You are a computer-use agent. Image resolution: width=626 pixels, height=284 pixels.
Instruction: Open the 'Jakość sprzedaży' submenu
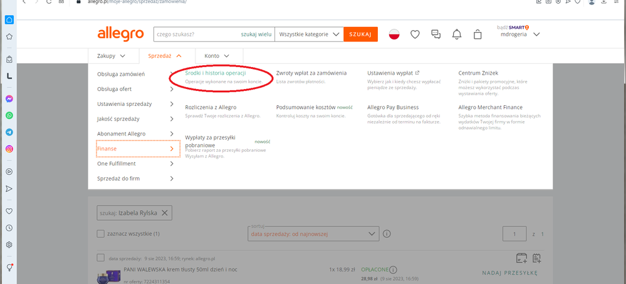click(x=135, y=118)
